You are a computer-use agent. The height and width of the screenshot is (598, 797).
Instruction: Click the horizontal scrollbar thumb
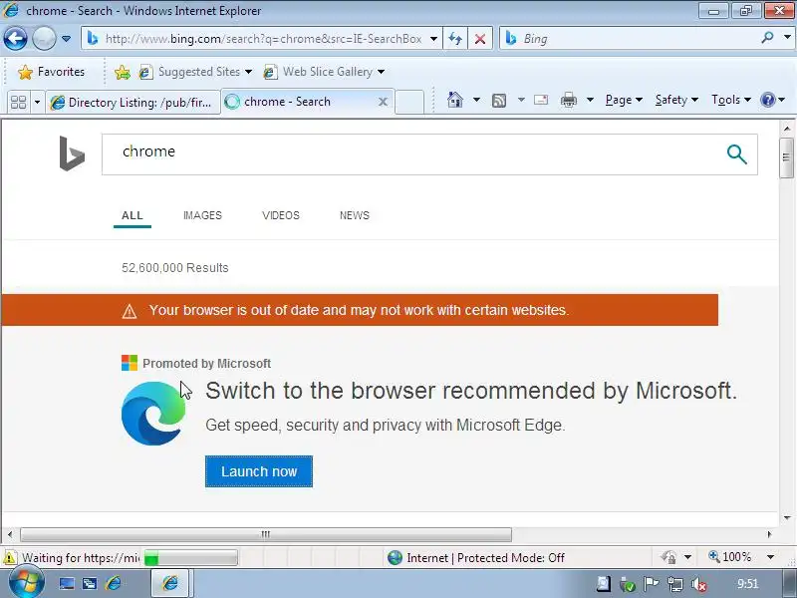(x=265, y=534)
